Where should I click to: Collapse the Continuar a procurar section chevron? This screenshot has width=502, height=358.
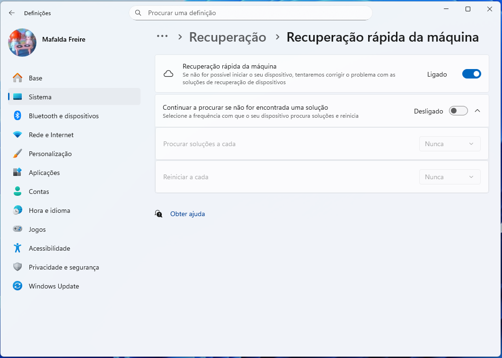[x=477, y=111]
